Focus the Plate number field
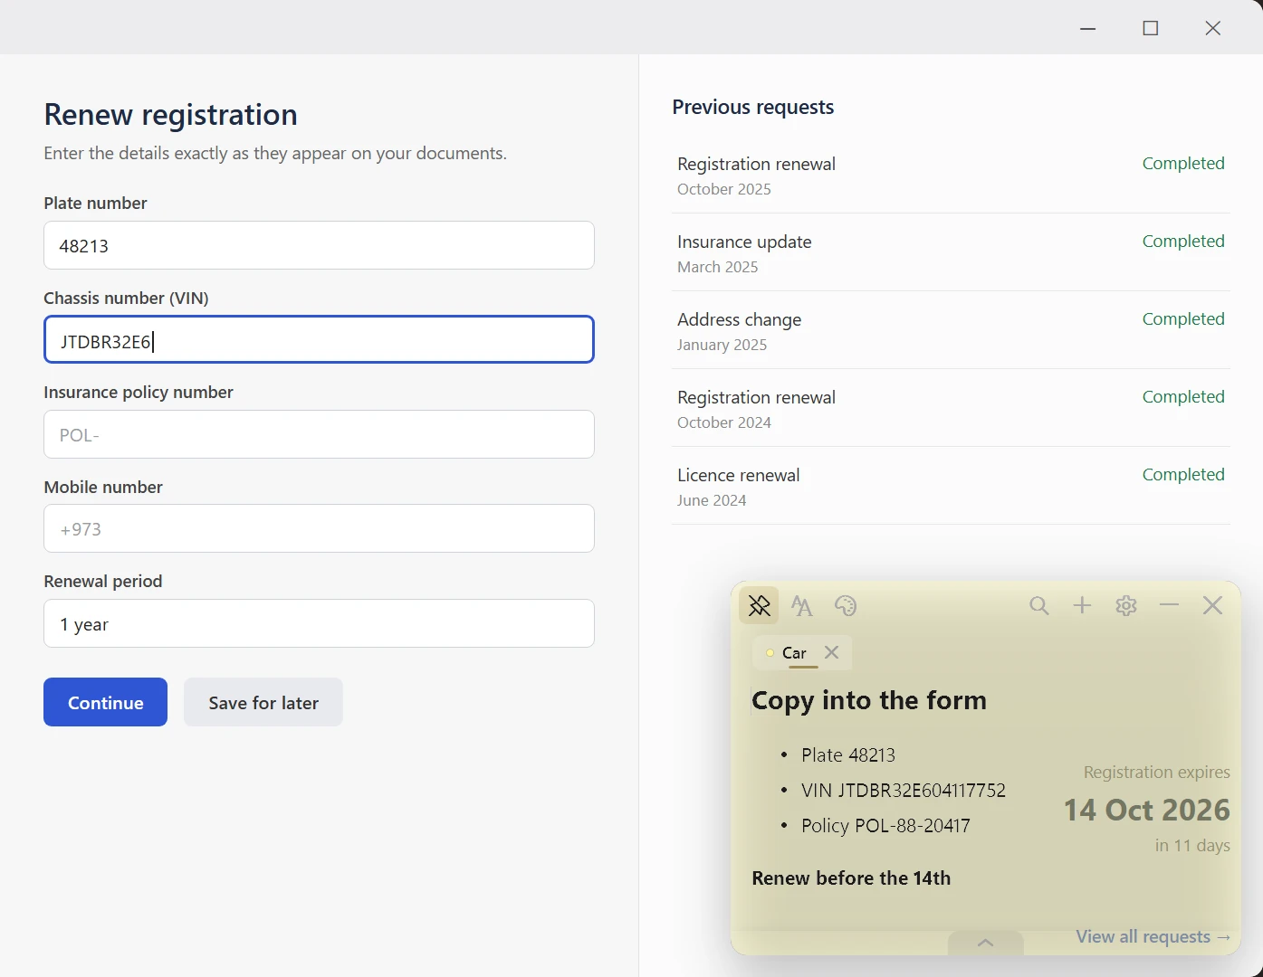Viewport: 1263px width, 977px height. (319, 245)
